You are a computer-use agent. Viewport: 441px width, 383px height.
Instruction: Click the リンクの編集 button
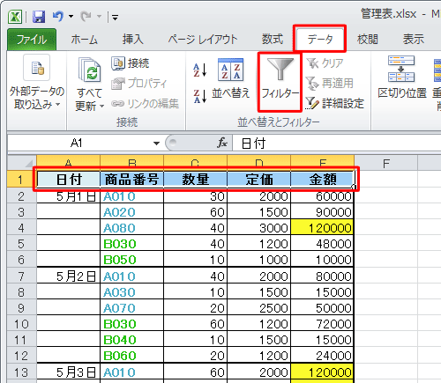coord(145,103)
